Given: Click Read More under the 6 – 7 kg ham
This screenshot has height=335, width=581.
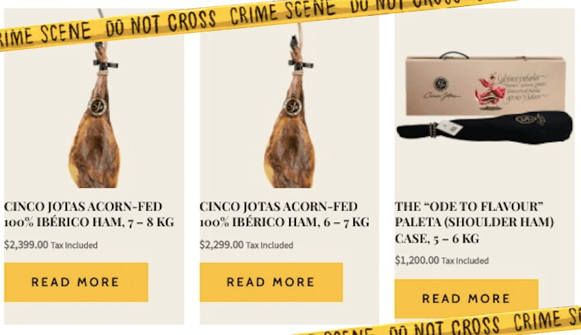Looking at the screenshot, I should [x=271, y=282].
